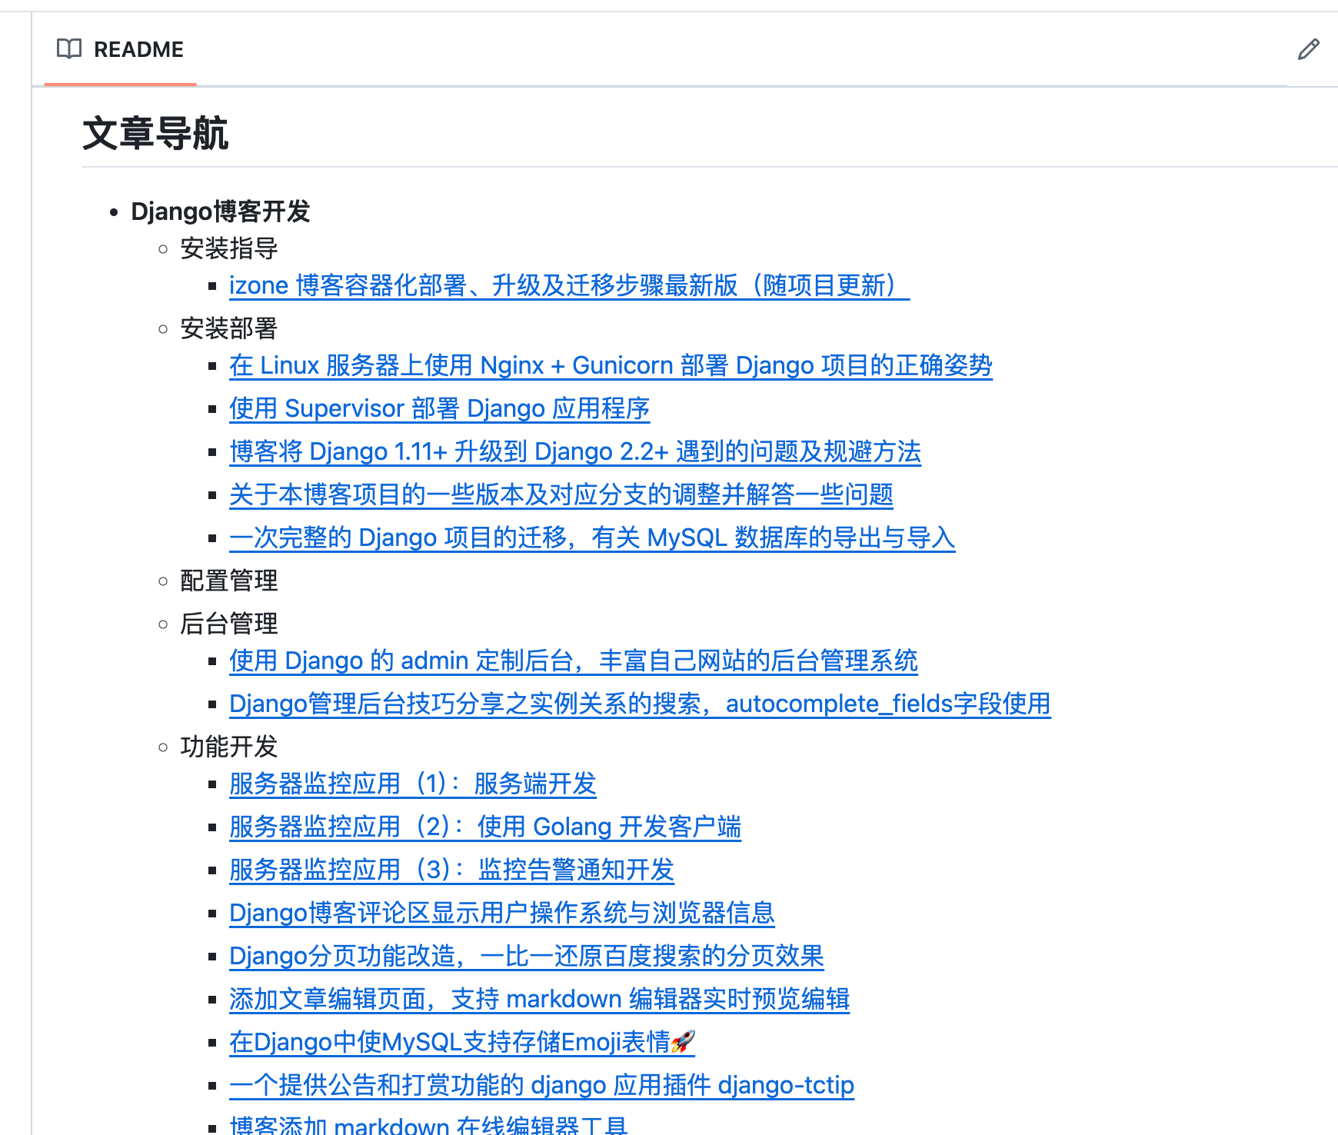1338x1135 pixels.
Task: Open 服务器监控应用 (1): 服务端开发 link
Action: tap(413, 784)
